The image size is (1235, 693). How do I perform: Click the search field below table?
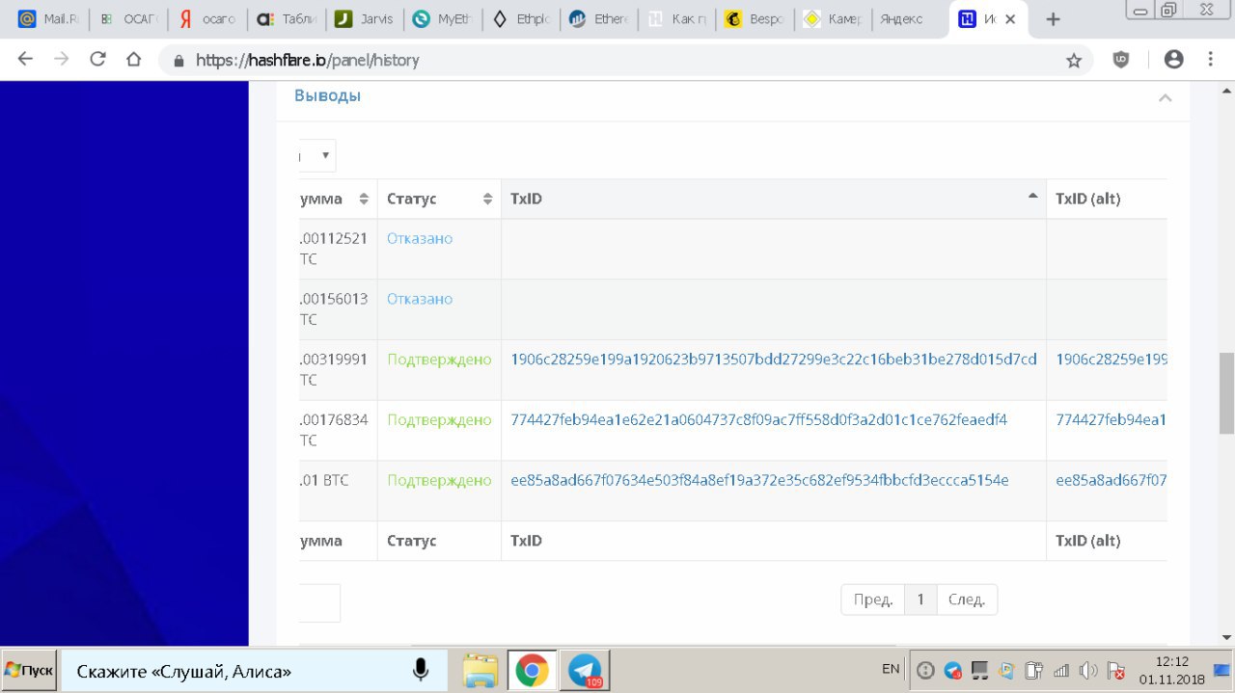pyautogui.click(x=319, y=602)
